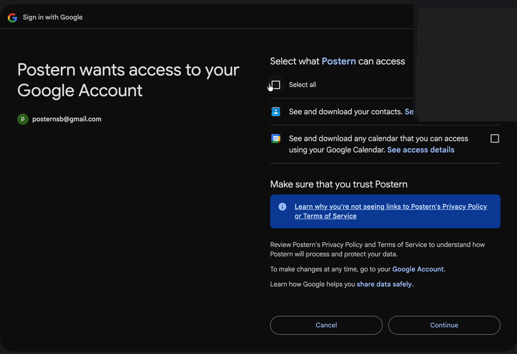Click See and download your contacts text
Screen dimensions: 517x354
346,112
